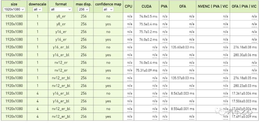Open the format filter dropdown

pos(61,9)
